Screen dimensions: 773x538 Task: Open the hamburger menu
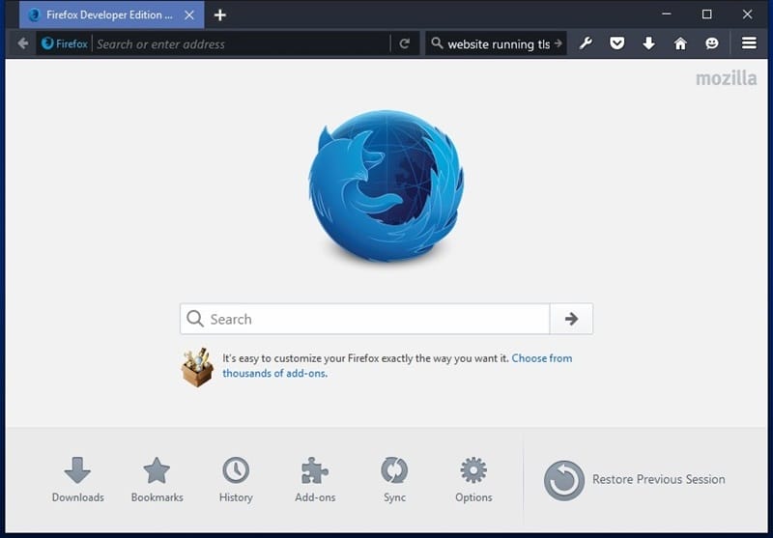click(x=749, y=43)
